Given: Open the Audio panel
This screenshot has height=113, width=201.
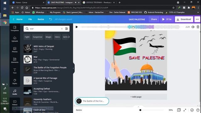Looking at the screenshot, I should tap(15, 92).
